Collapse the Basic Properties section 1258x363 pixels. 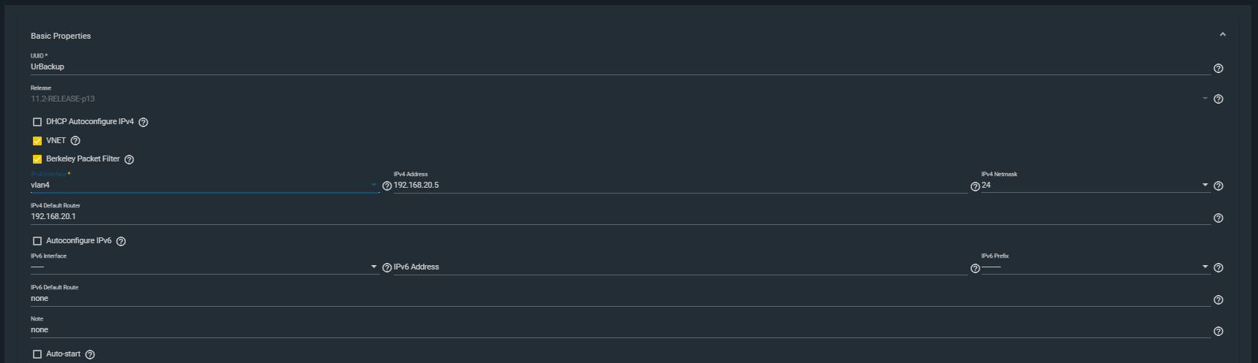1222,35
